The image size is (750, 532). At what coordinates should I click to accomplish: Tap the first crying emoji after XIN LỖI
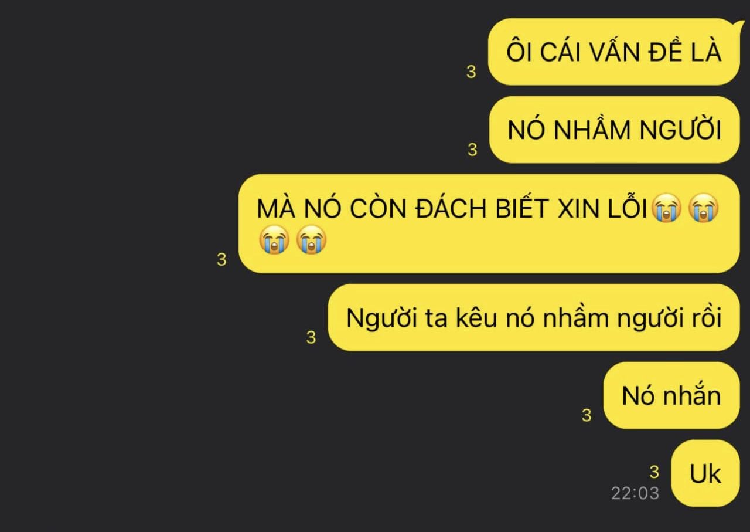[668, 210]
